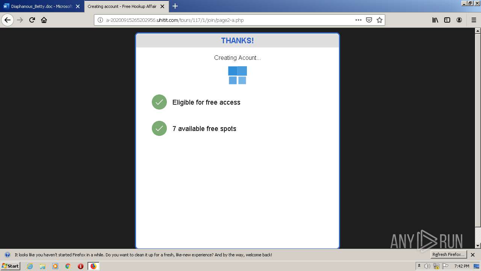Open the Windows Start menu
481x271 pixels.
point(11,266)
